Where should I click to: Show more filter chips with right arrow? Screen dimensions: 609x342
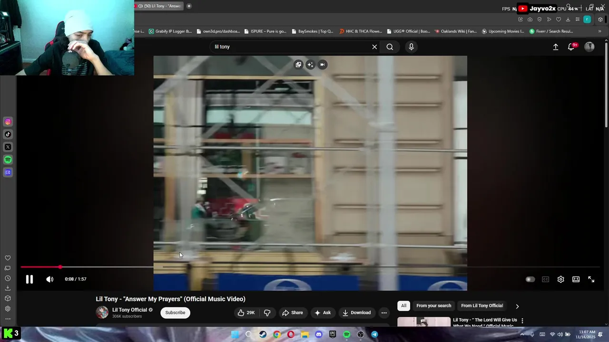click(517, 306)
